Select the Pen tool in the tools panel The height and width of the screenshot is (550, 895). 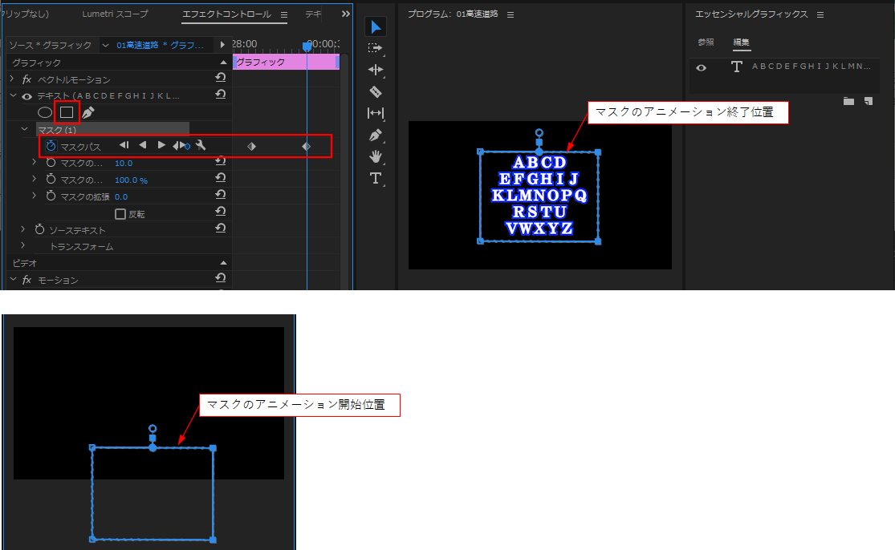coord(375,135)
